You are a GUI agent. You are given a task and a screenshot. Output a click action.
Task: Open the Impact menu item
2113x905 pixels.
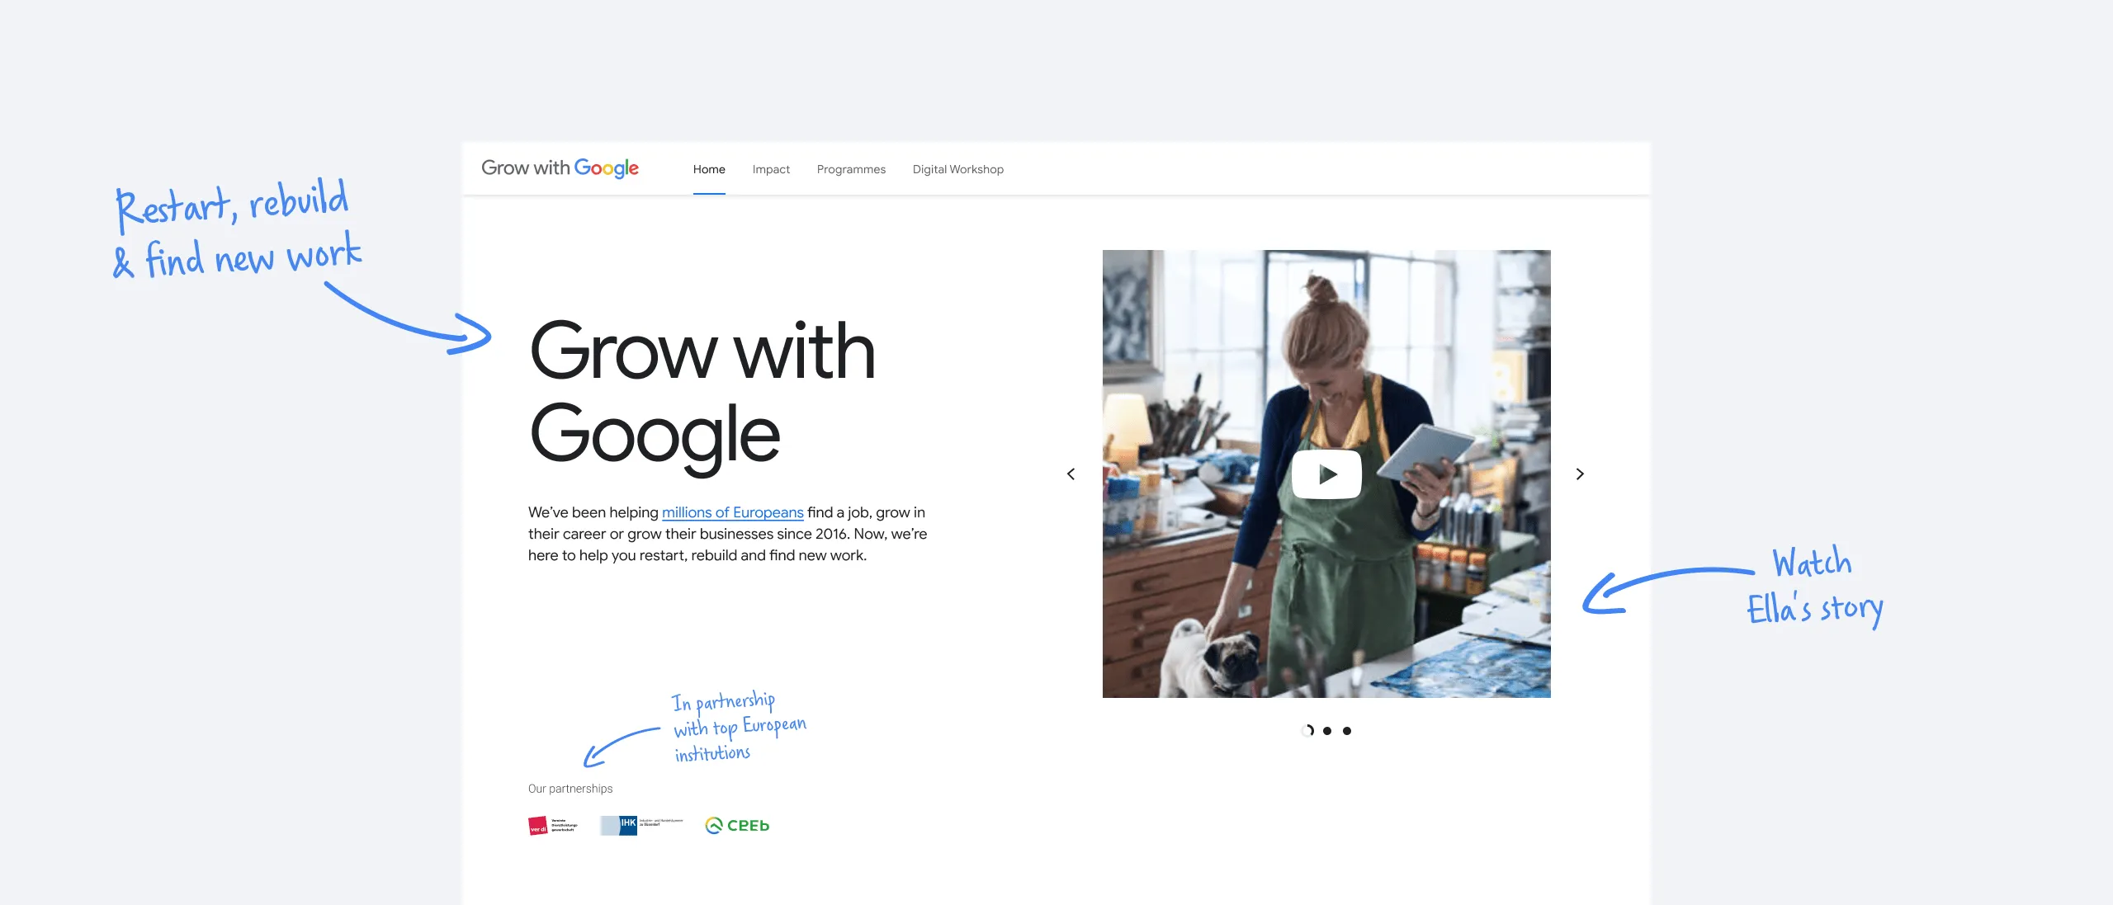tap(771, 169)
